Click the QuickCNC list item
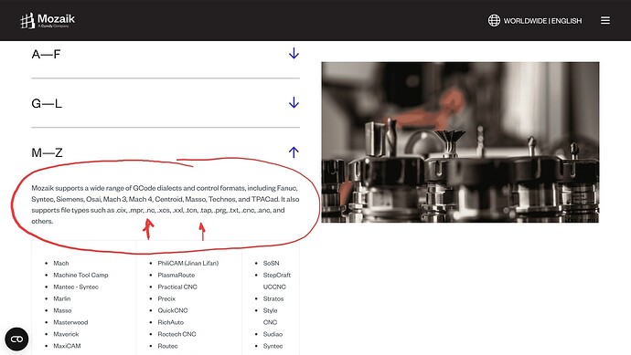The height and width of the screenshot is (355, 631). 173,310
